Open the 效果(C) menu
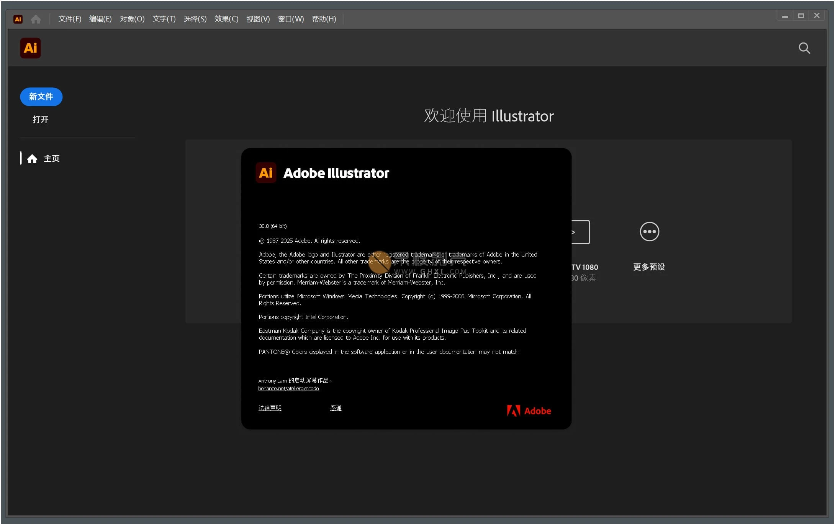Screen dimensions: 835x525 pyautogui.click(x=226, y=19)
